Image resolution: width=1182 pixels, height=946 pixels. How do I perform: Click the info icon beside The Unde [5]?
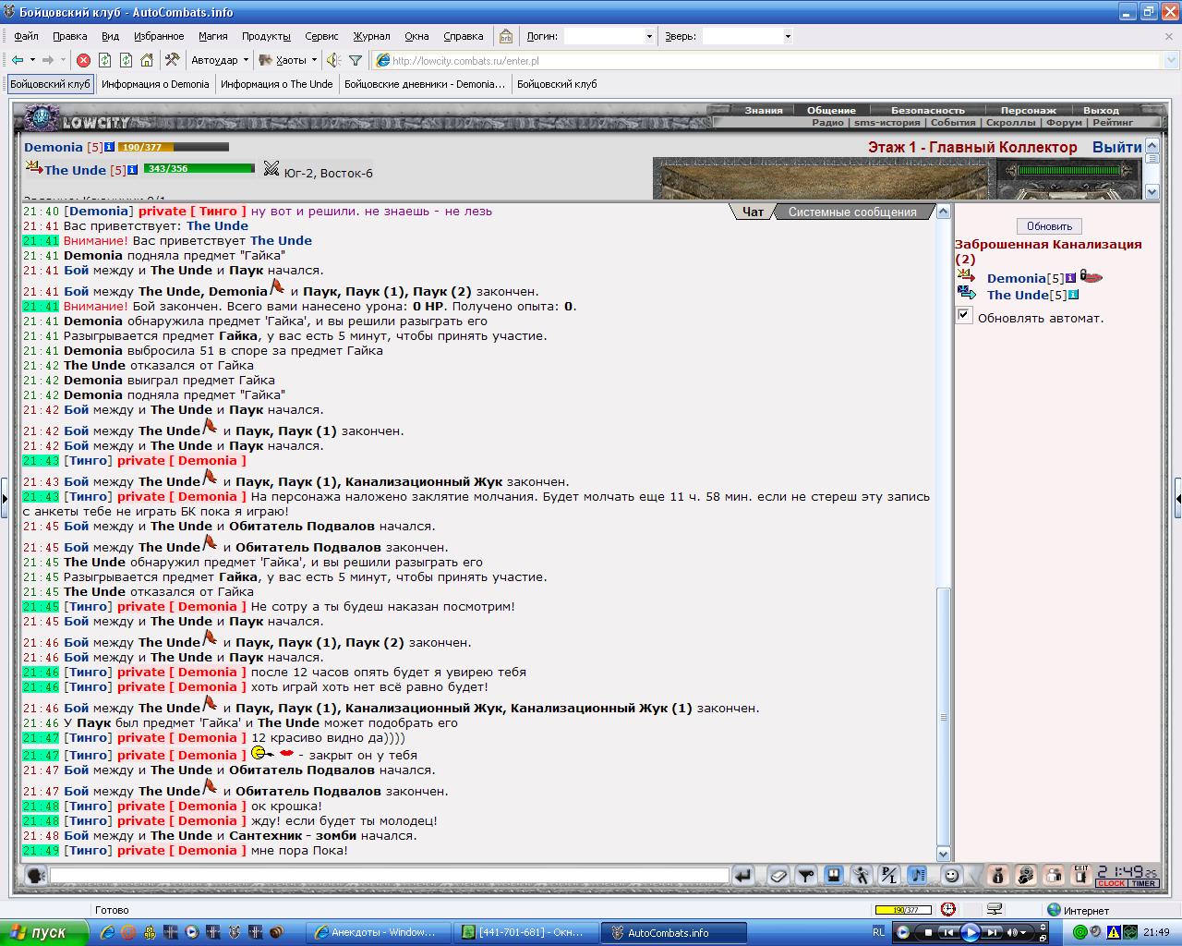coord(132,170)
